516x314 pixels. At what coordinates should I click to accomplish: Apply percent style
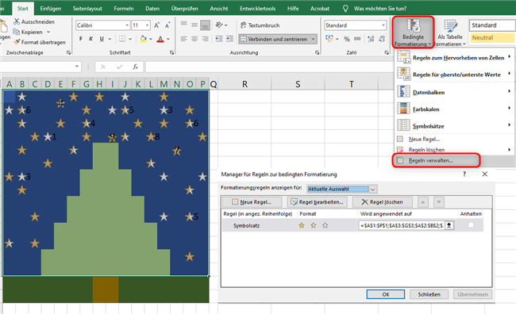click(347, 39)
